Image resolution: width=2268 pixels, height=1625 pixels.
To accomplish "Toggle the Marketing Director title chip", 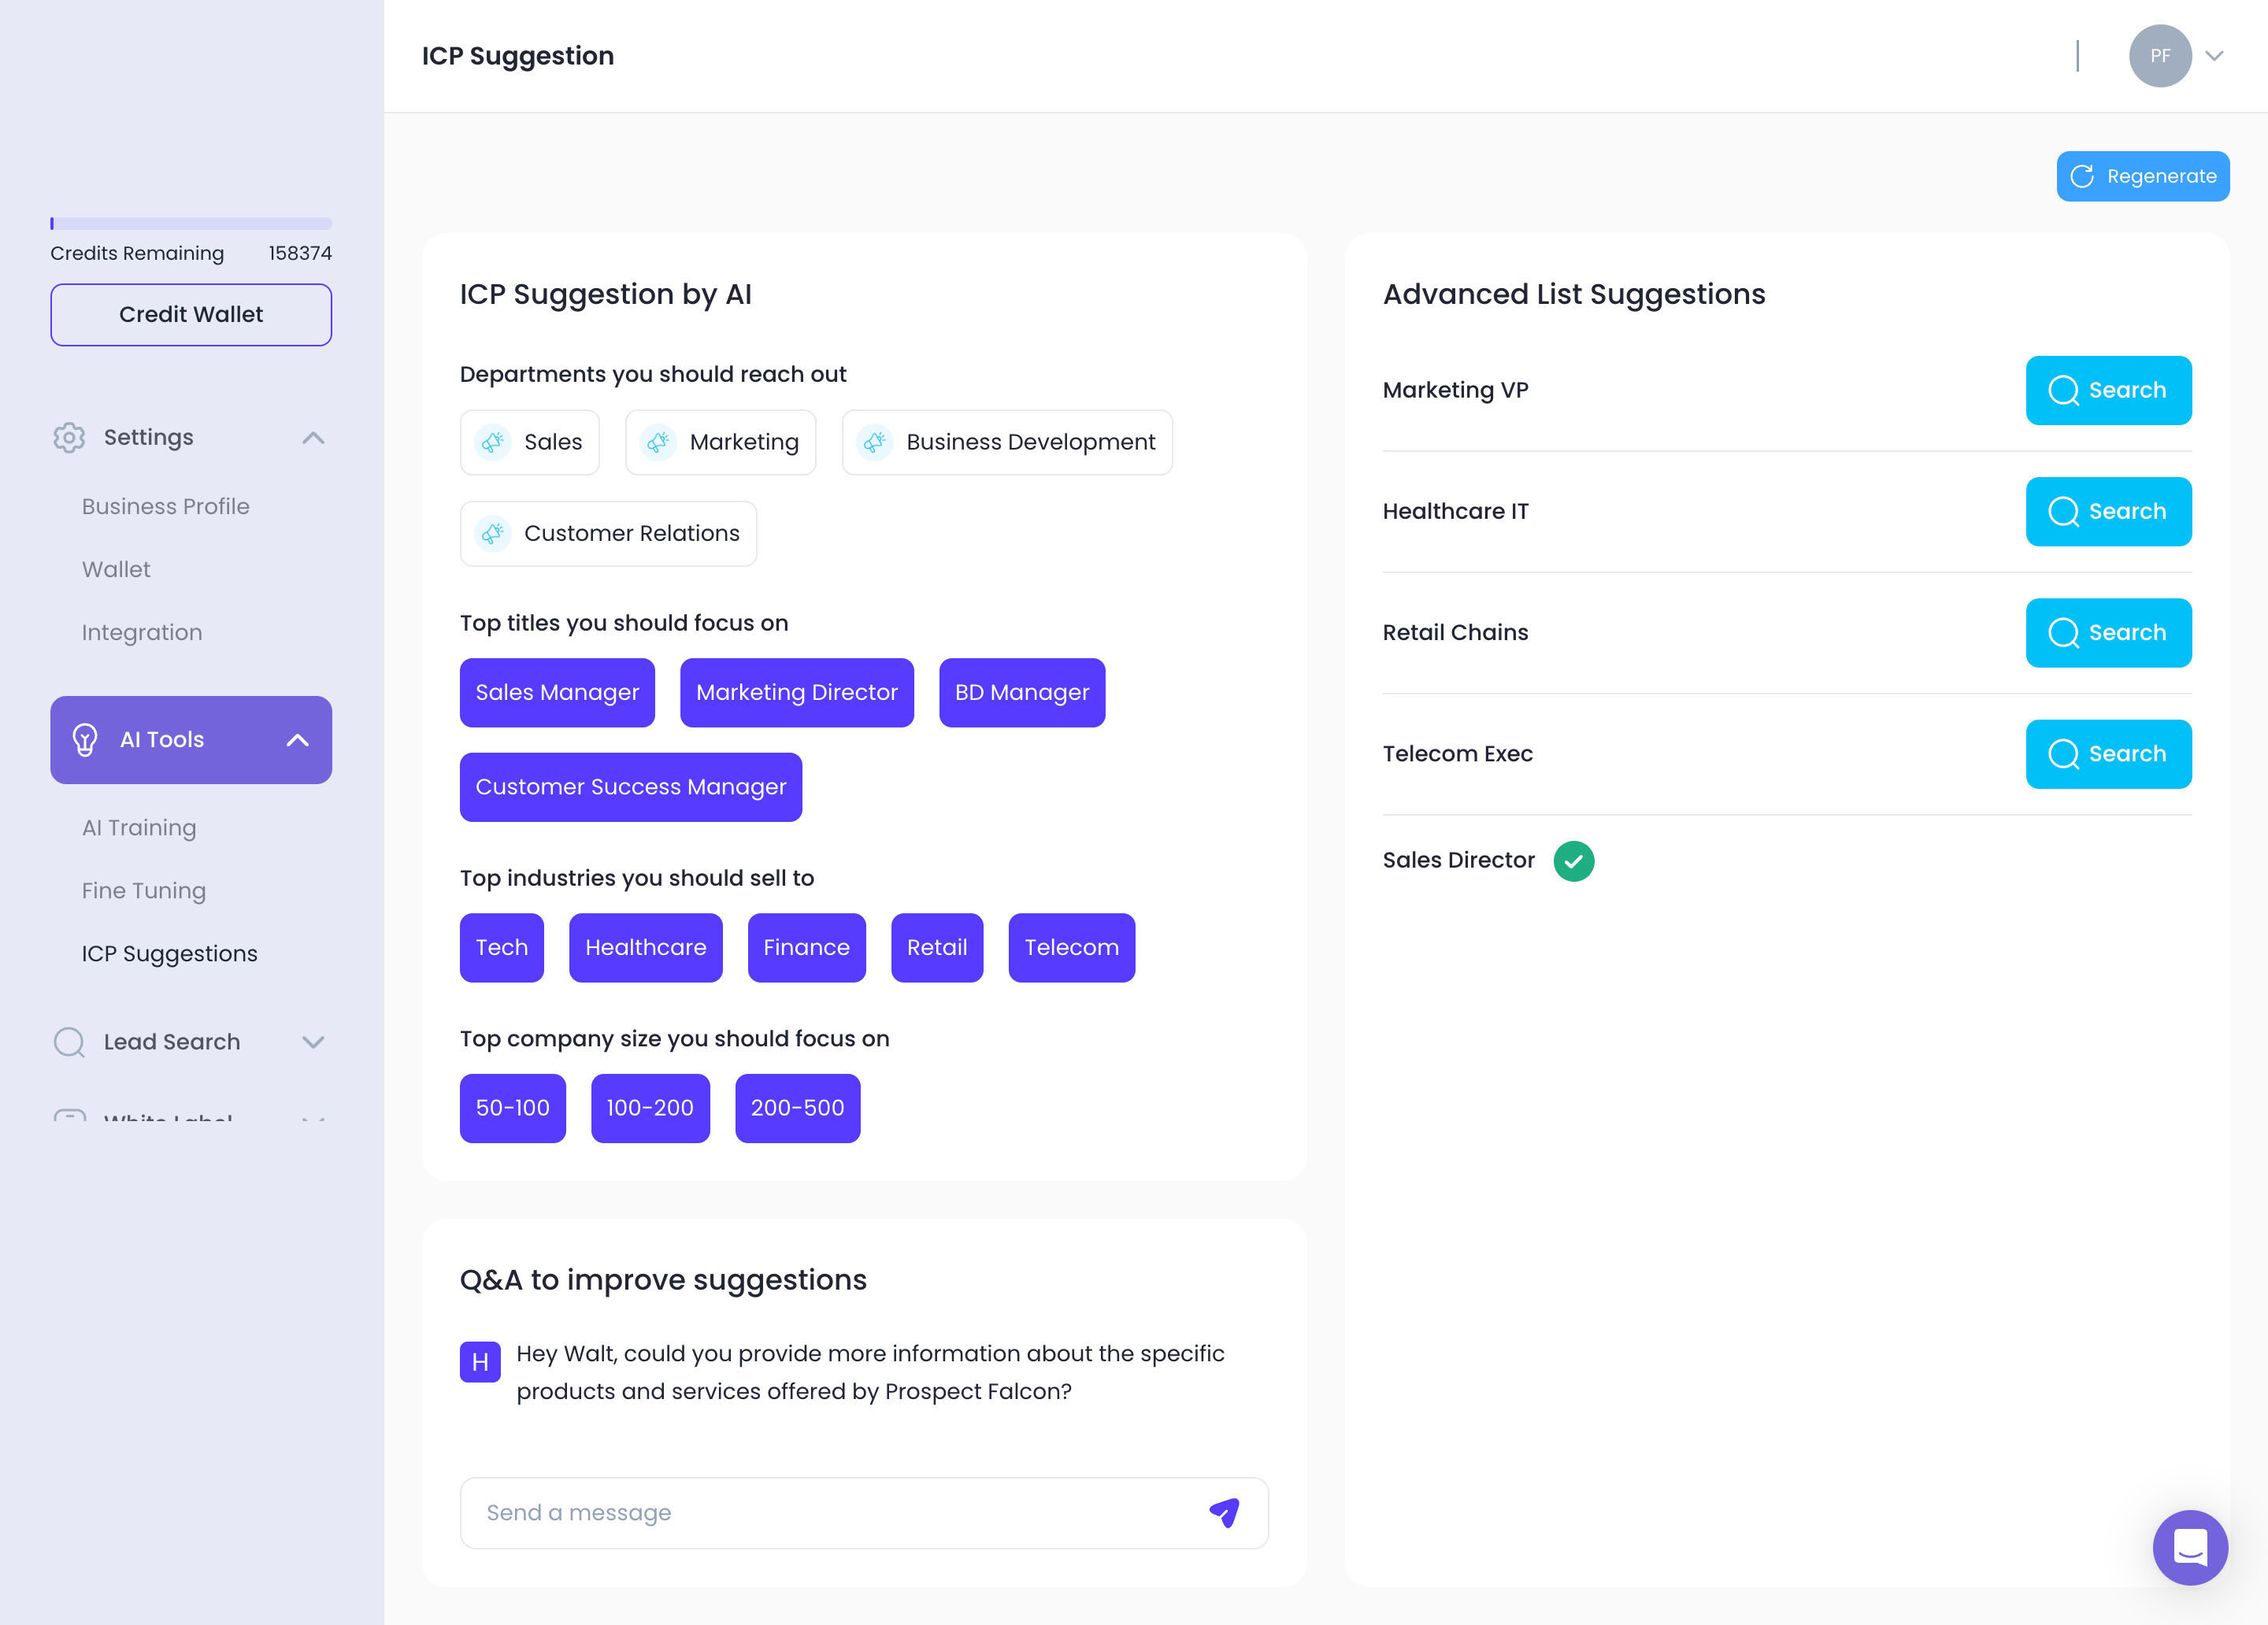I will [x=796, y=692].
